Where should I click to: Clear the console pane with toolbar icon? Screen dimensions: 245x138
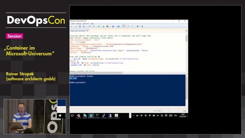tap(84, 26)
